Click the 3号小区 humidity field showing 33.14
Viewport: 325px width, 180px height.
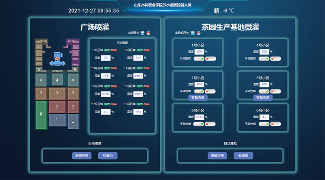point(199,117)
